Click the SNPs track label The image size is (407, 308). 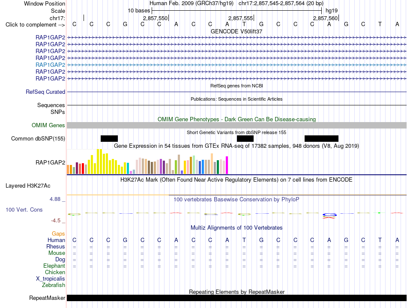[58, 112]
